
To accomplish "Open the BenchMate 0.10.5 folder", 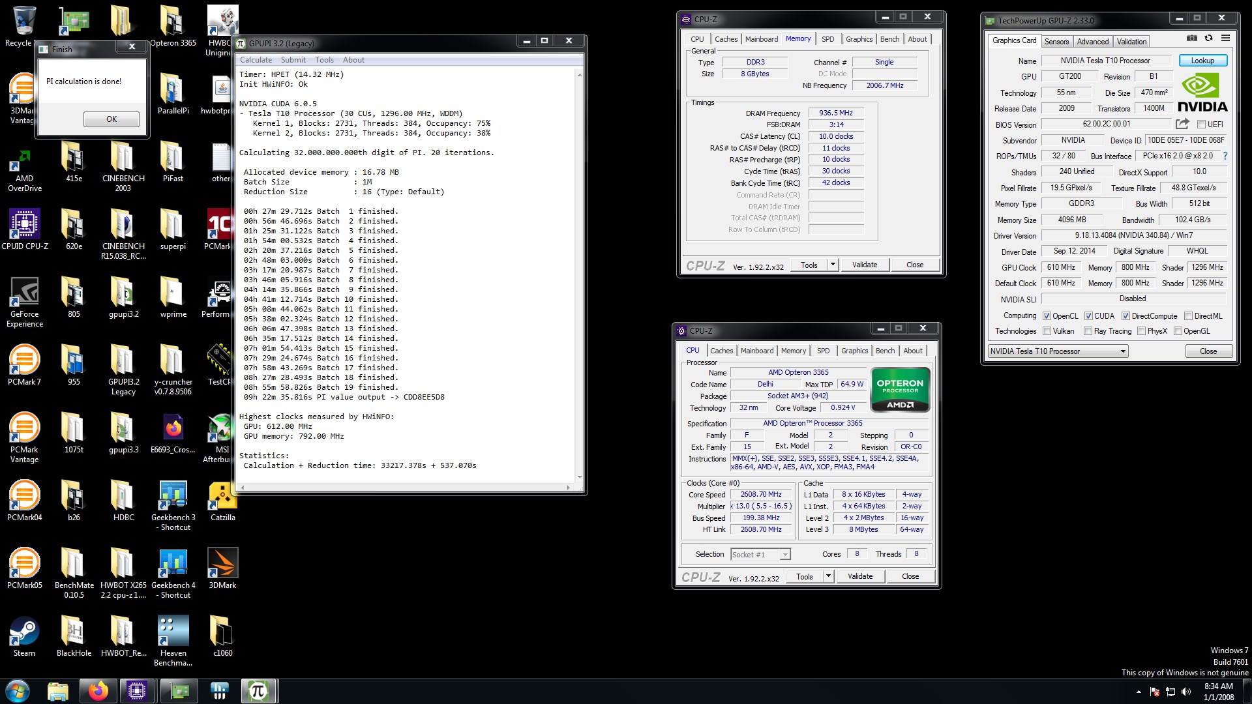I will [x=74, y=573].
